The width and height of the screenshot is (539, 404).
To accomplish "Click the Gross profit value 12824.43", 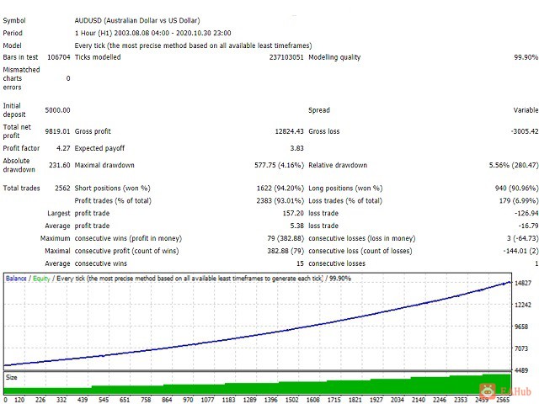I will pyautogui.click(x=290, y=131).
